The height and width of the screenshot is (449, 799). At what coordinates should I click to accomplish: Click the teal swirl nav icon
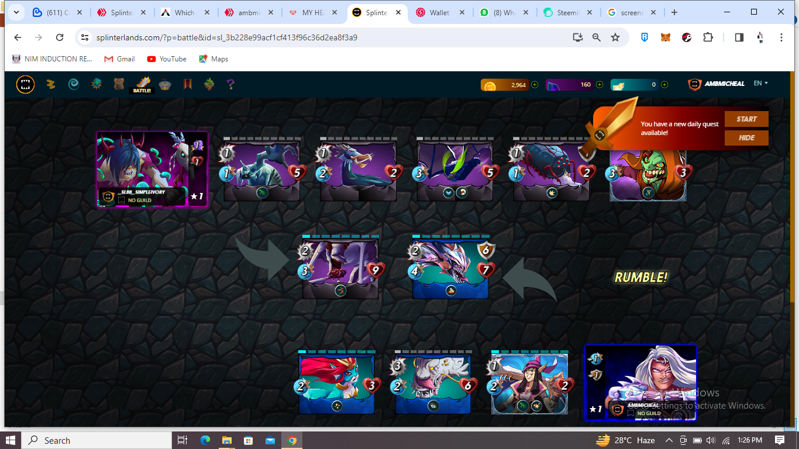tap(74, 84)
